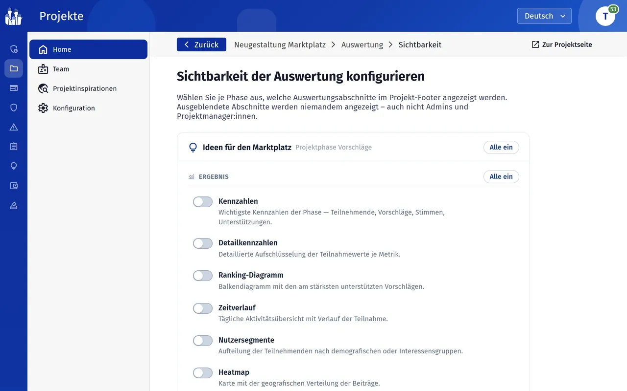This screenshot has height=391, width=627.
Task: Click Alle ein in the ERGEBNIS section
Action: coord(501,176)
